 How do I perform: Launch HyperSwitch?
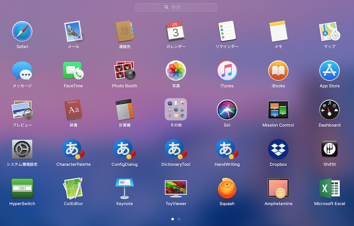(22, 188)
